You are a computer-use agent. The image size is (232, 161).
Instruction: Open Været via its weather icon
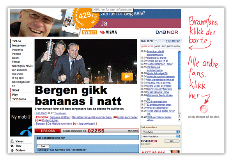click(x=12, y=141)
